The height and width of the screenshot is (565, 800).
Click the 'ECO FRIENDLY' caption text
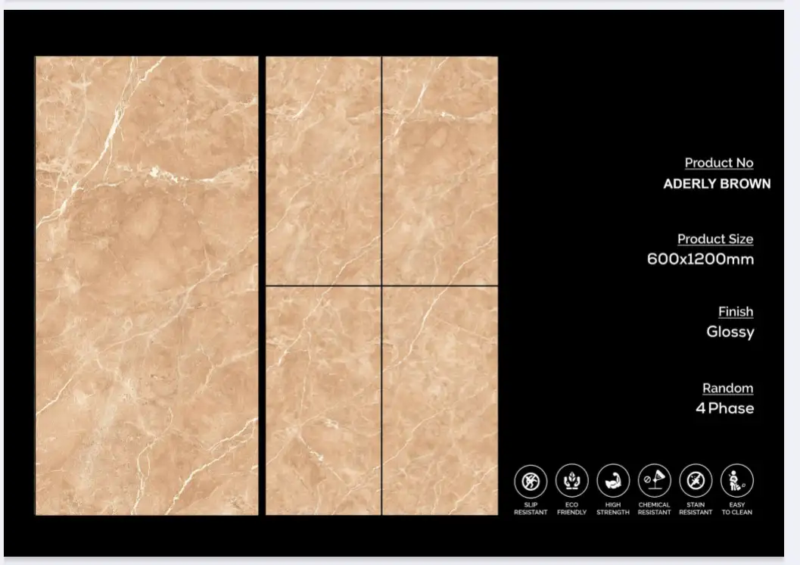[572, 508]
